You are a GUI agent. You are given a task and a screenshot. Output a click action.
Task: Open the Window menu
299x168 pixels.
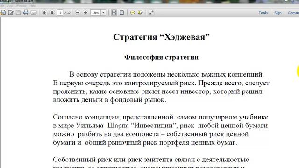21,6
